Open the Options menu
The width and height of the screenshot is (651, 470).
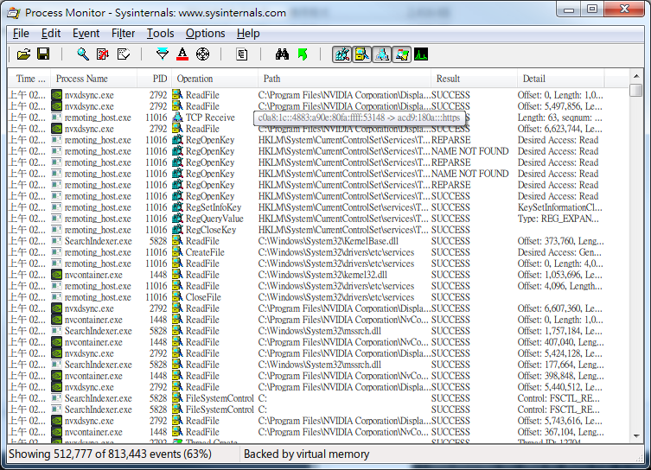(x=205, y=33)
